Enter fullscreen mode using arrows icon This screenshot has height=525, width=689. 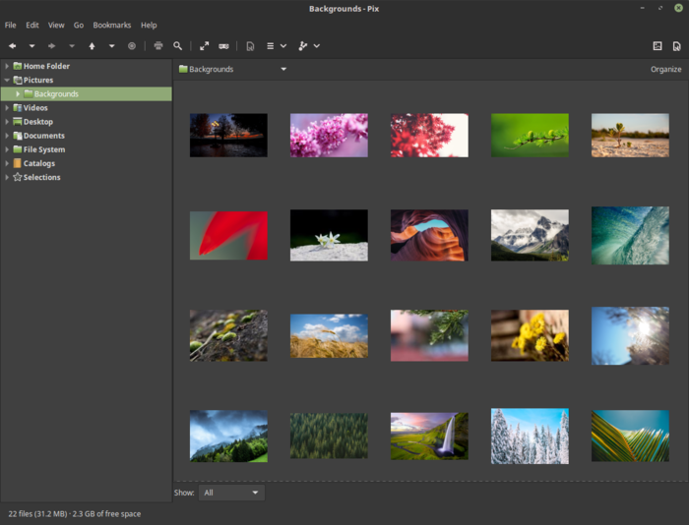click(205, 45)
